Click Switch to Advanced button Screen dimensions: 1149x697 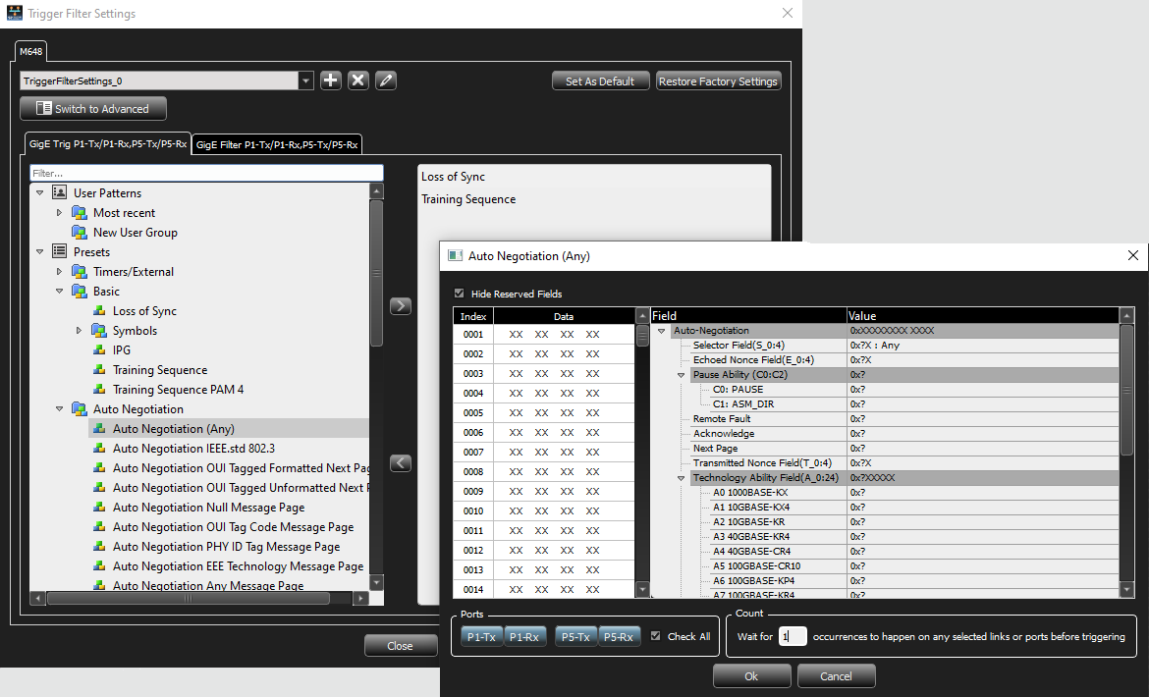coord(93,108)
